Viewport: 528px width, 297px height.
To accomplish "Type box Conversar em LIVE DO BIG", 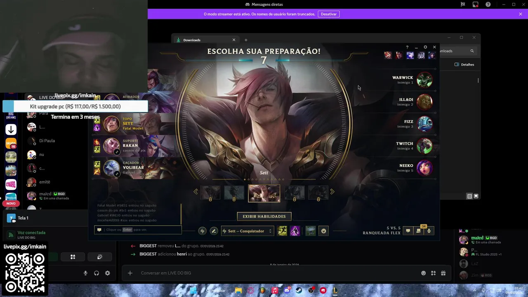I will pos(276,273).
